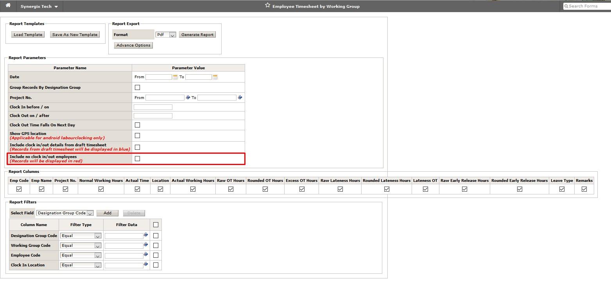The image size is (611, 282).
Task: Uncheck the Emp Name report column
Action: point(41,189)
